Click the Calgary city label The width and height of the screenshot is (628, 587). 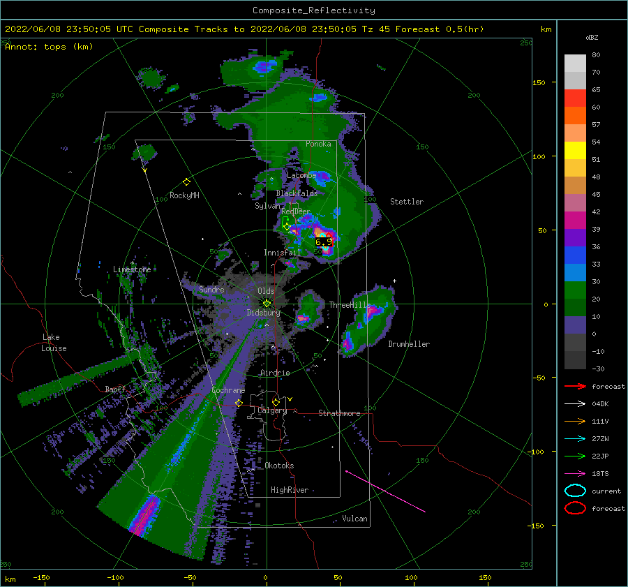point(272,410)
